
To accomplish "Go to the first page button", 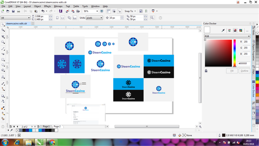I will 14,127.
